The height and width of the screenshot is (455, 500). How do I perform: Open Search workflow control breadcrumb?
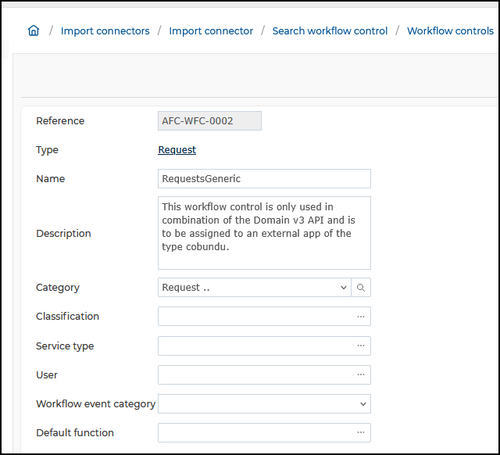pyautogui.click(x=330, y=31)
